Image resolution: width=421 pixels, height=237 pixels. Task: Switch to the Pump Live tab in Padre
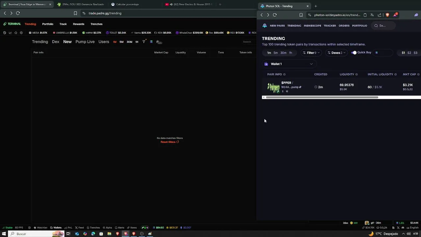pyautogui.click(x=85, y=42)
